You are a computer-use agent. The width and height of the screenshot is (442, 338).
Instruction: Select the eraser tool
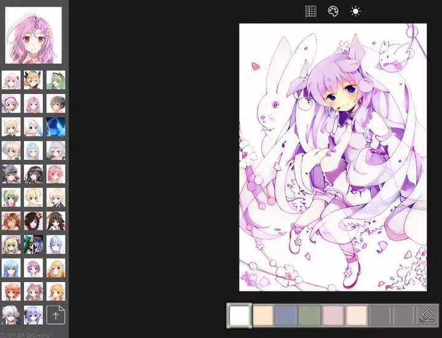(428, 315)
